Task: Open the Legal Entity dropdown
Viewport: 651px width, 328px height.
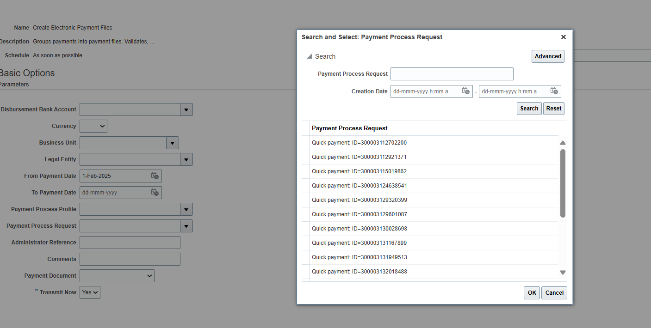Action: pos(186,159)
